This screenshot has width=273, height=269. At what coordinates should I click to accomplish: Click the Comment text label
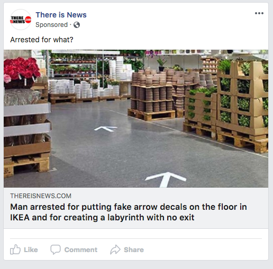(x=81, y=250)
